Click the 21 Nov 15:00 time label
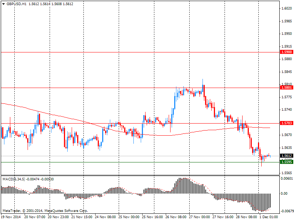The image size is (294, 220). [x=82, y=217]
